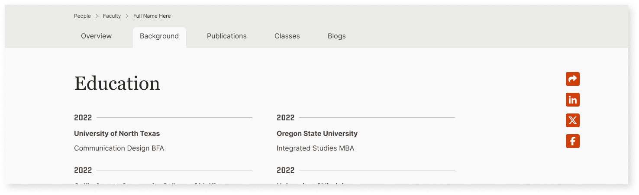Click the chevron after Faculty breadcrumb

point(127,16)
